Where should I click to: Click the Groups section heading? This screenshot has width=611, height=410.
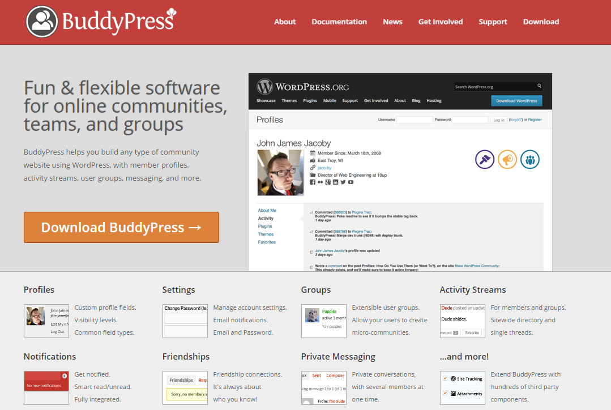[x=315, y=290]
